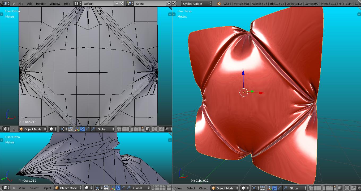Screen dimensions: 361x191
Task: Toggle snap magnet in top-left viewport header
Action: tap(161, 129)
